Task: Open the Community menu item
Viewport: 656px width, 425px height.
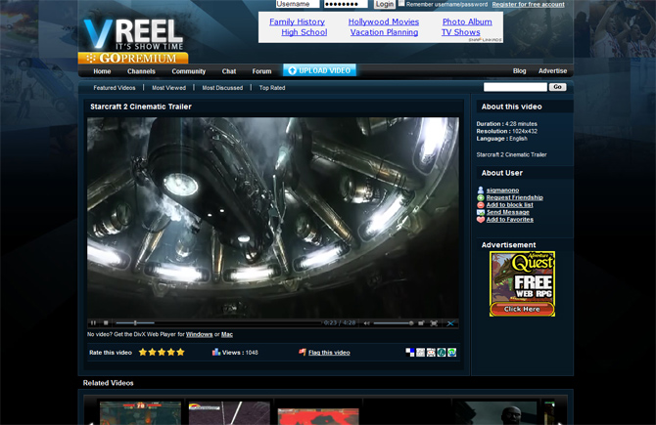Action: tap(188, 71)
